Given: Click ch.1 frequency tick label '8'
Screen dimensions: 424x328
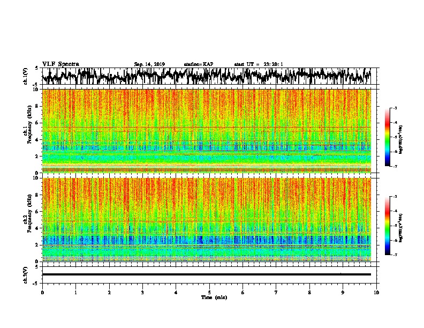Looking at the screenshot, I should coord(37,106).
